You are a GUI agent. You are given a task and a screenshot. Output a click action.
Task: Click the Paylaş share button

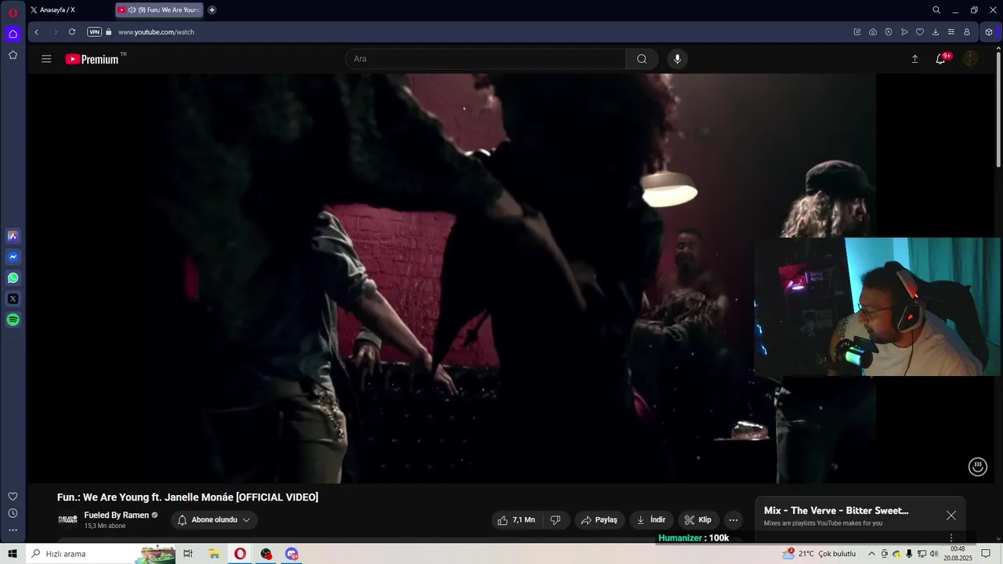click(x=599, y=520)
